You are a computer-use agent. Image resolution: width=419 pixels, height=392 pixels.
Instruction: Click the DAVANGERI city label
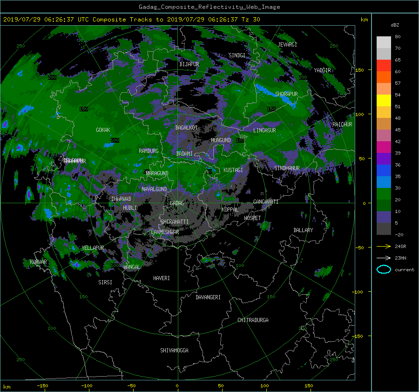coord(208,297)
